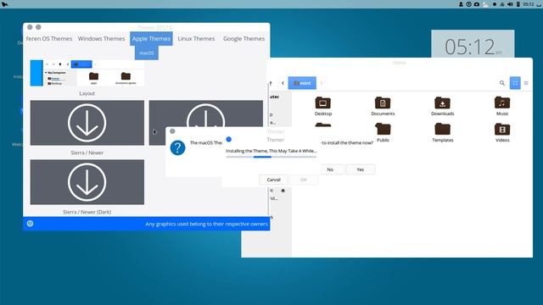Click the installation progress bar
The image size is (543, 305).
271,157
